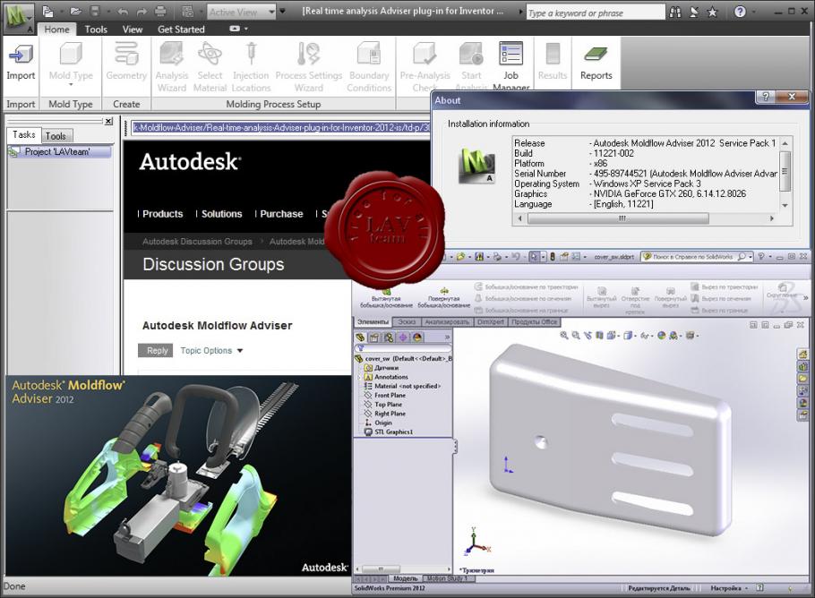Open the Job Manager from the ribbon
815x598 pixels.
coord(510,56)
